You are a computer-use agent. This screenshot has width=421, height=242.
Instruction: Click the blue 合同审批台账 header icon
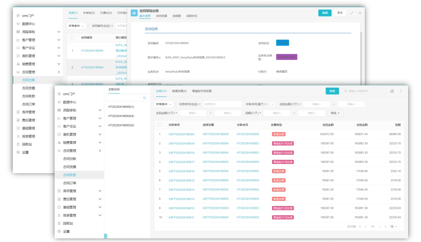(x=134, y=13)
